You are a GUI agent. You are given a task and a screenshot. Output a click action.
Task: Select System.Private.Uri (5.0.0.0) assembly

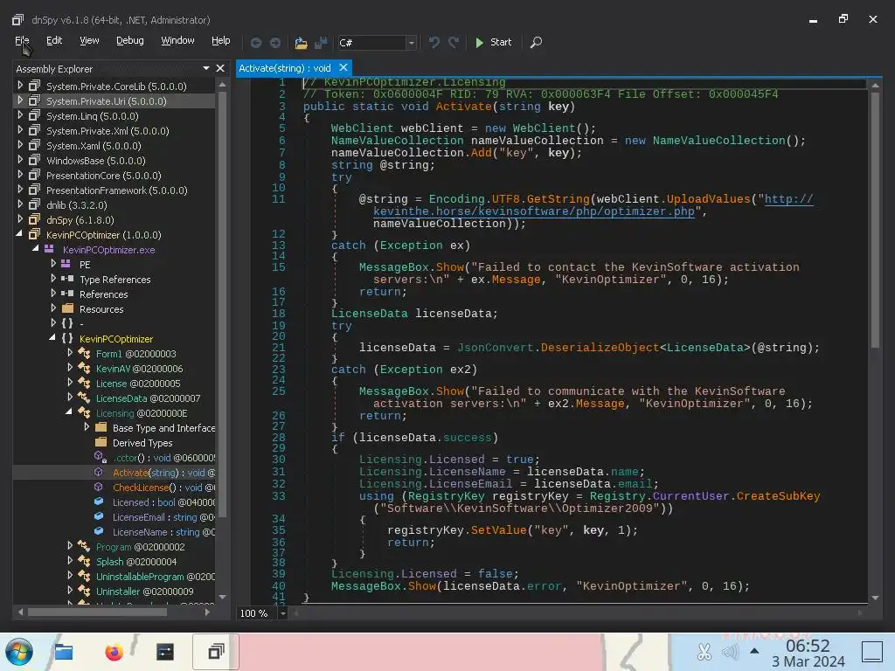point(106,101)
